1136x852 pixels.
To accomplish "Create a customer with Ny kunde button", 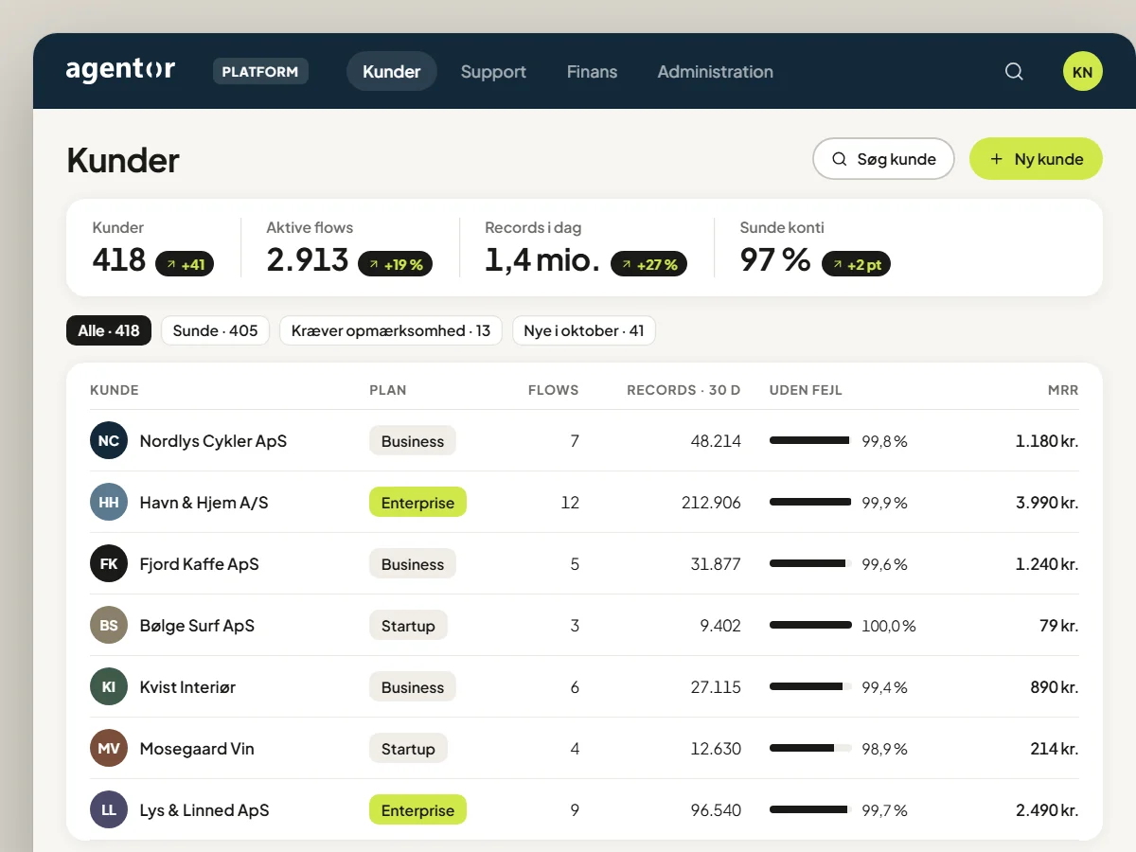I will click(1036, 159).
